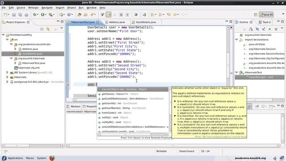Viewport: 286px width, 161px height.
Task: Click the error marker beside user. line
Action: [x=68, y=85]
